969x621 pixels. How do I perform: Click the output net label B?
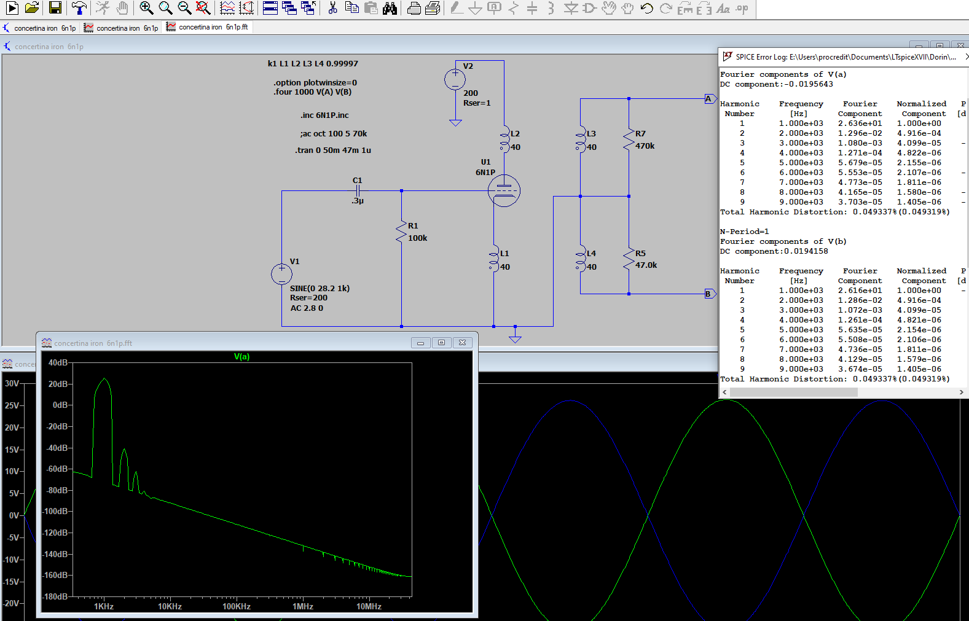click(710, 294)
